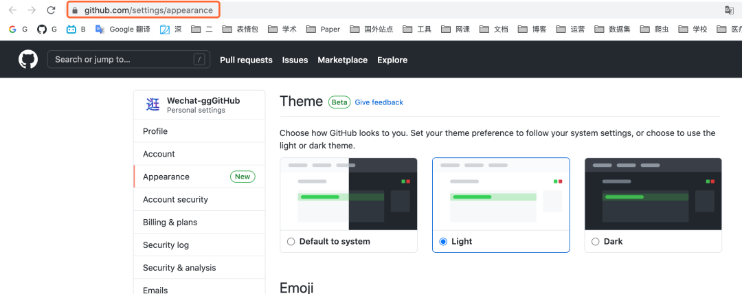Viewport: 742px width, 294px height.
Task: Open the 运营 bookmark folder
Action: (x=571, y=30)
